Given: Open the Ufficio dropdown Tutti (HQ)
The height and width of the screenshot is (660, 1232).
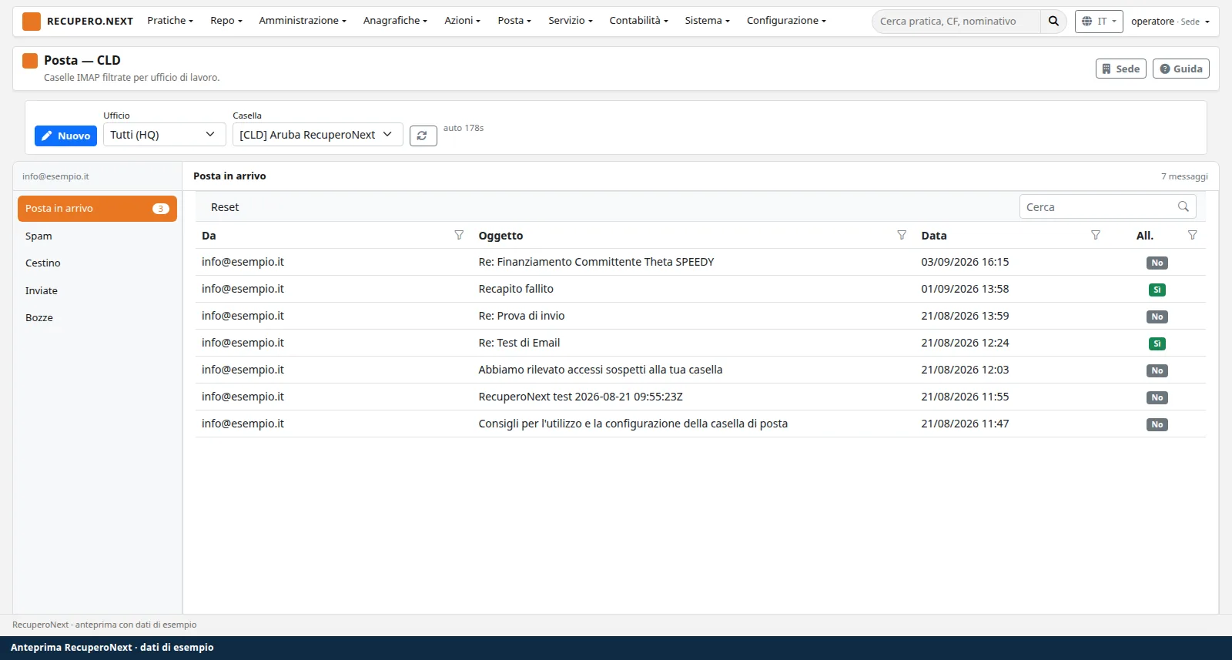Looking at the screenshot, I should (164, 134).
